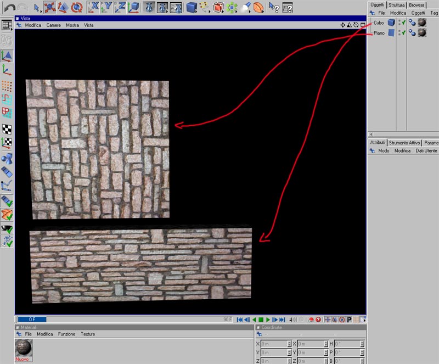Image resolution: width=439 pixels, height=364 pixels.
Task: Select the texture tool checkerboard
Action: pyautogui.click(x=7, y=129)
